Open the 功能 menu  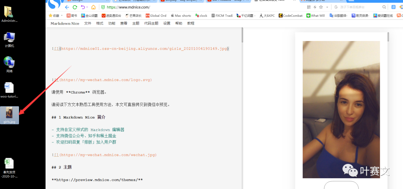112,23
